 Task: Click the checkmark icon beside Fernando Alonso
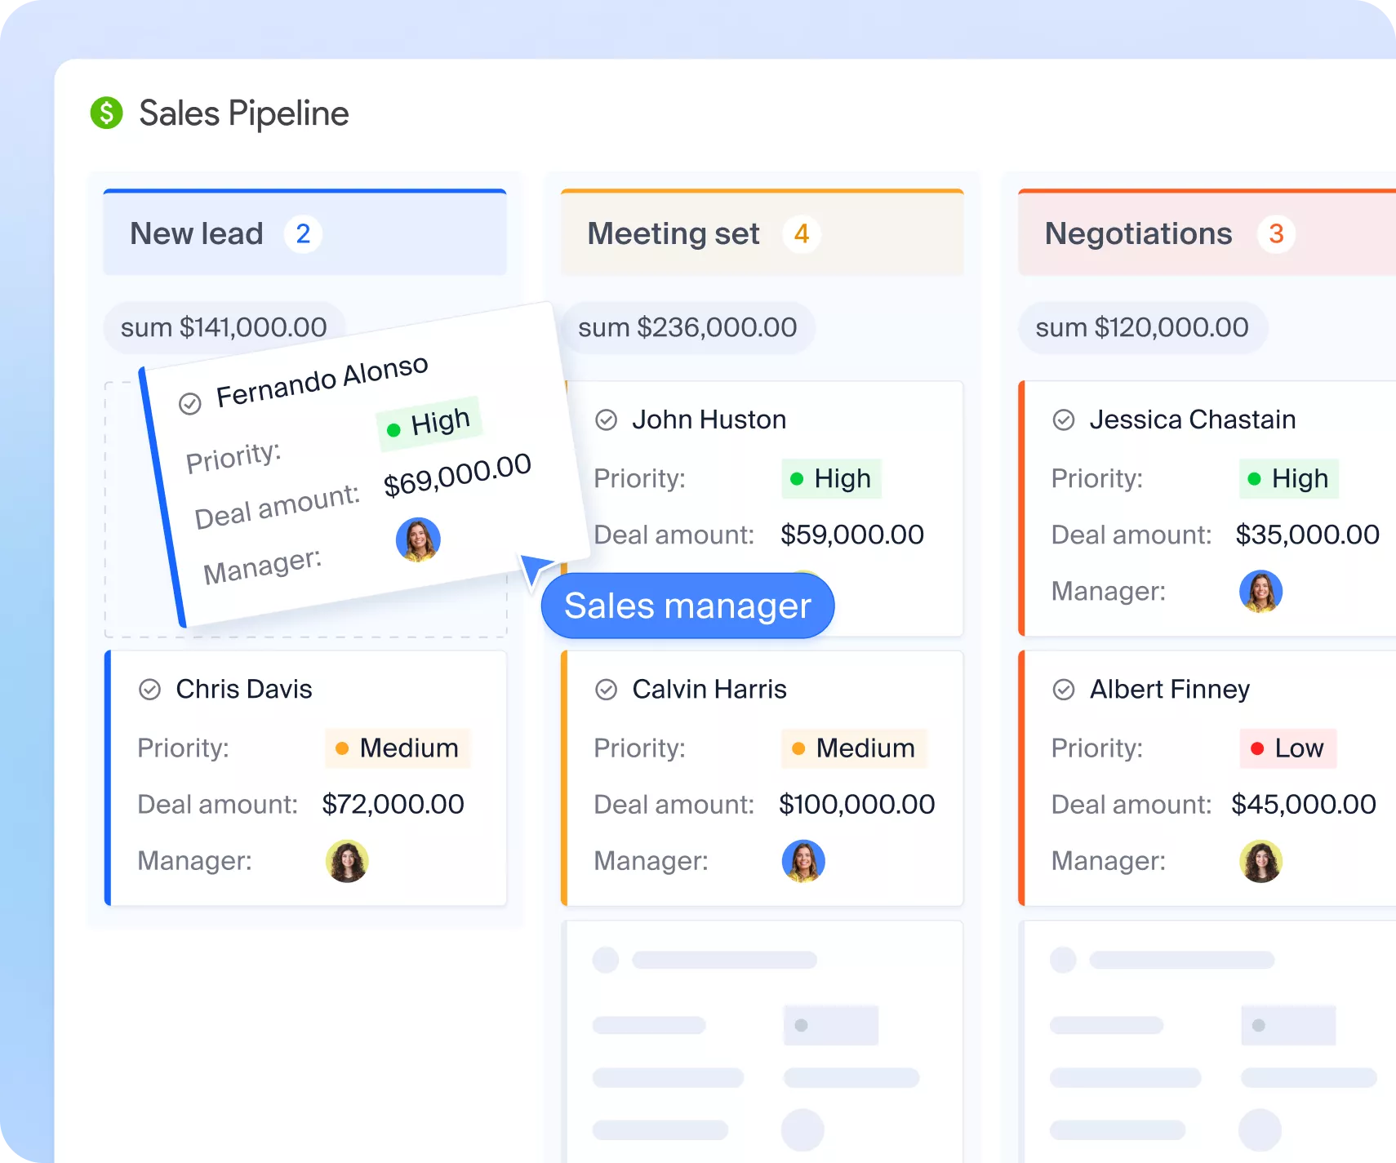tap(191, 402)
